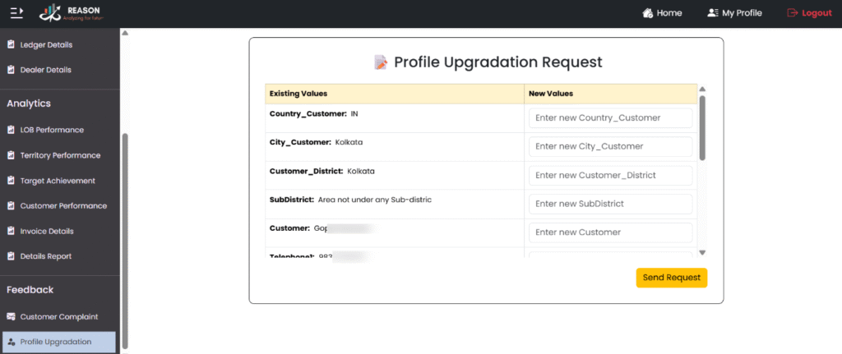Screen dimensions: 842x354
Task: Click the Ledger Details icon in sidebar
Action: coord(12,44)
